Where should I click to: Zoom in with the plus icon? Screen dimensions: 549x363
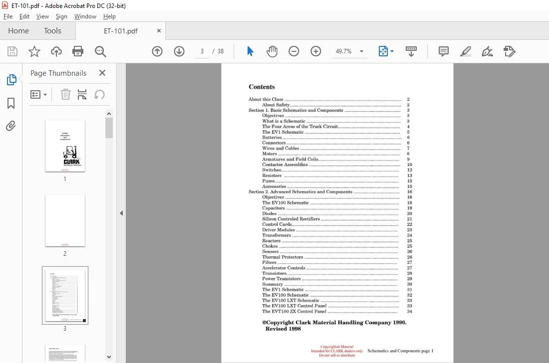(316, 51)
